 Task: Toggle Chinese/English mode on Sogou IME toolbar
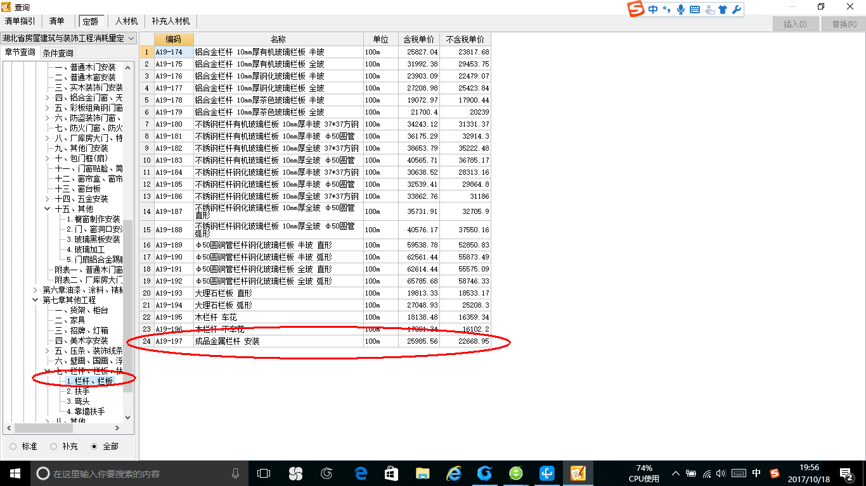(653, 9)
